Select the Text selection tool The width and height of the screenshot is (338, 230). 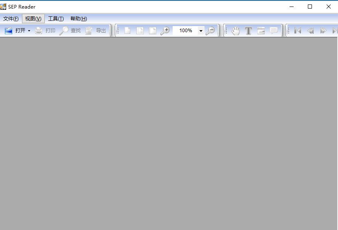click(248, 31)
